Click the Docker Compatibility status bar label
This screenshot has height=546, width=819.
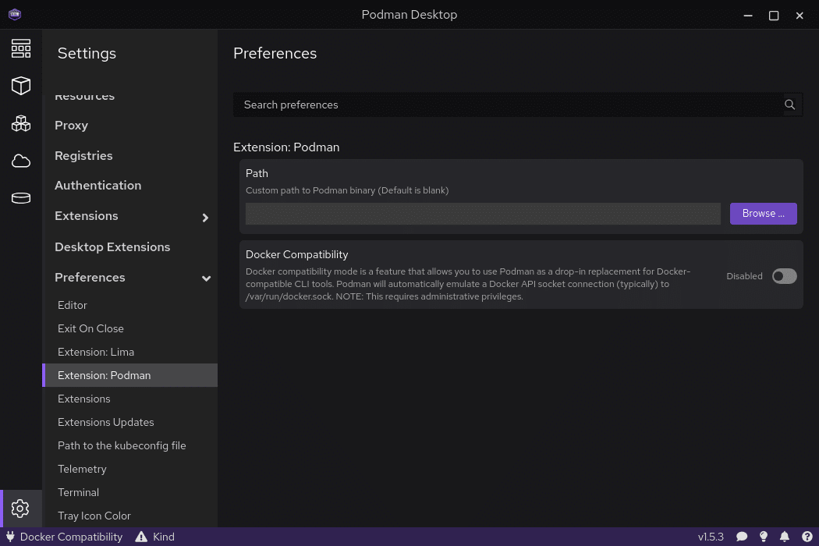coord(71,537)
